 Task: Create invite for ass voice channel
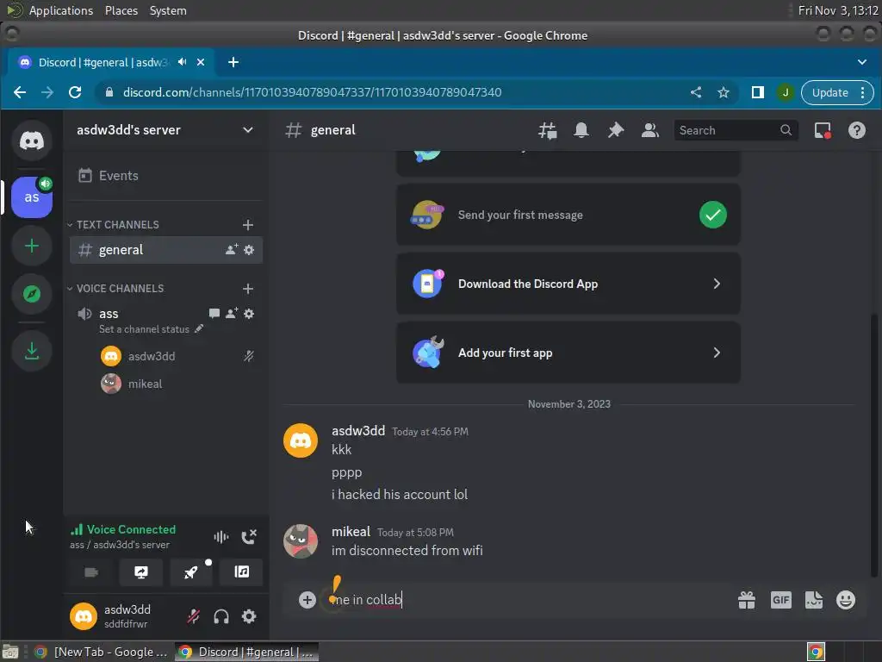point(231,314)
